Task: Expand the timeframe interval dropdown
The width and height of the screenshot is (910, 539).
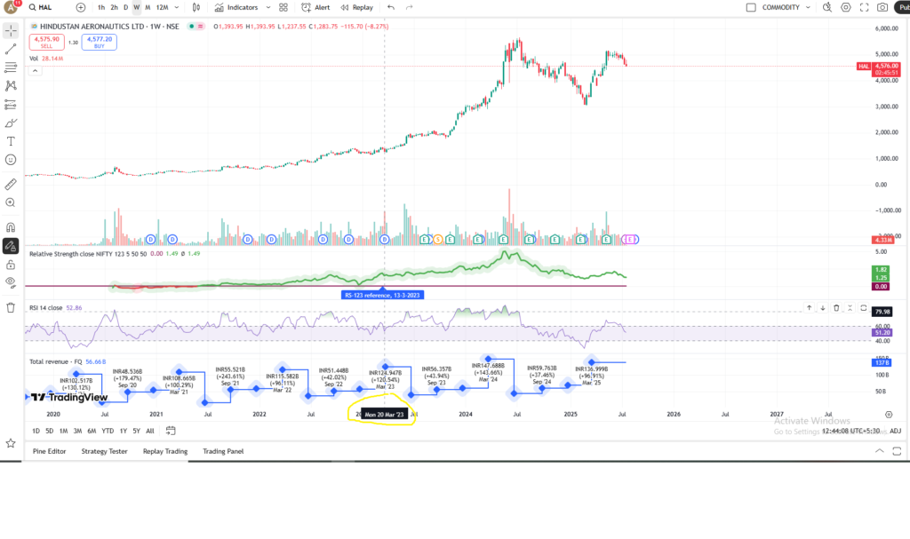Action: [x=177, y=7]
